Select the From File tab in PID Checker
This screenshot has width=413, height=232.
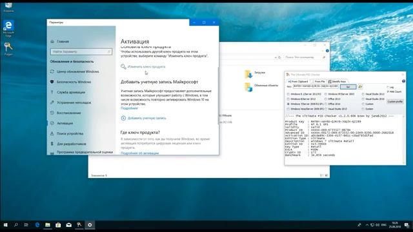318,82
